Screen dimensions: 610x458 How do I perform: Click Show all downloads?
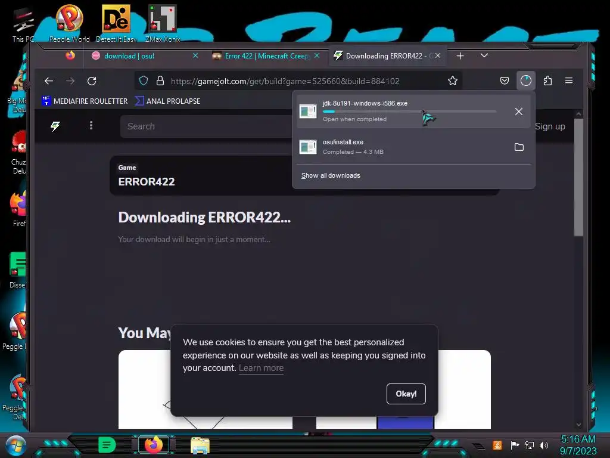click(x=331, y=176)
